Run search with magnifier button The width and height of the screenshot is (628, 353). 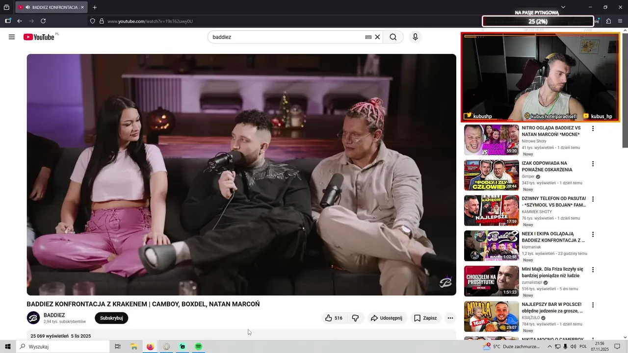pos(393,37)
